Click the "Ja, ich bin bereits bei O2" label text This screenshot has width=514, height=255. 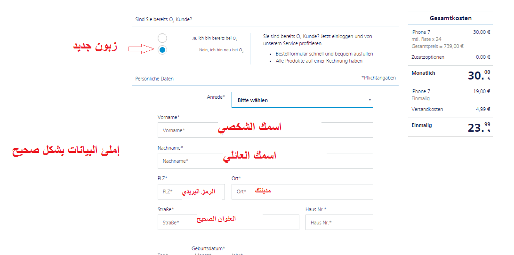tap(215, 39)
